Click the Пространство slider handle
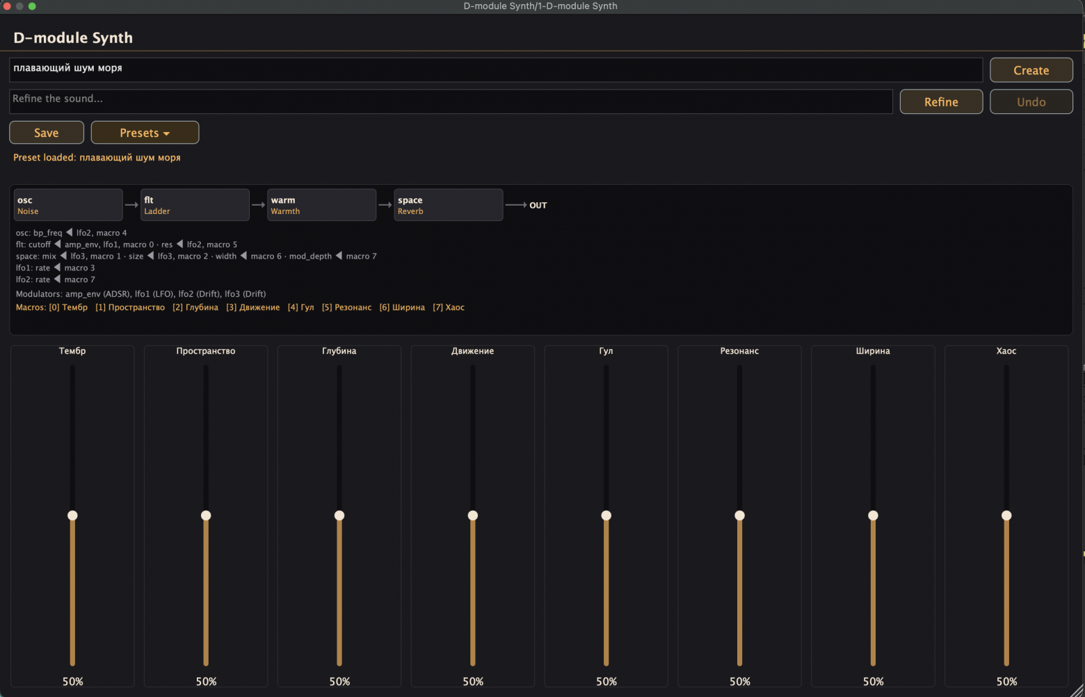The width and height of the screenshot is (1085, 697). (206, 516)
